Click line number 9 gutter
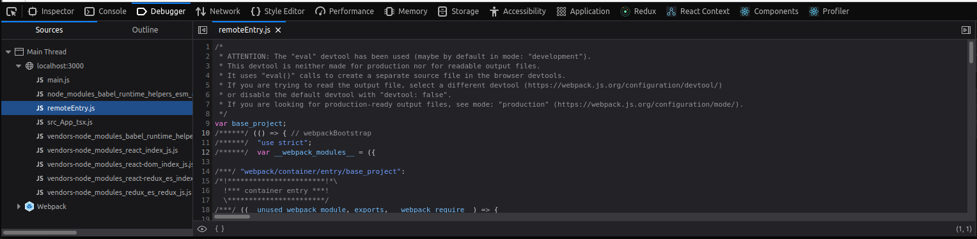The image size is (977, 239). 207,123
